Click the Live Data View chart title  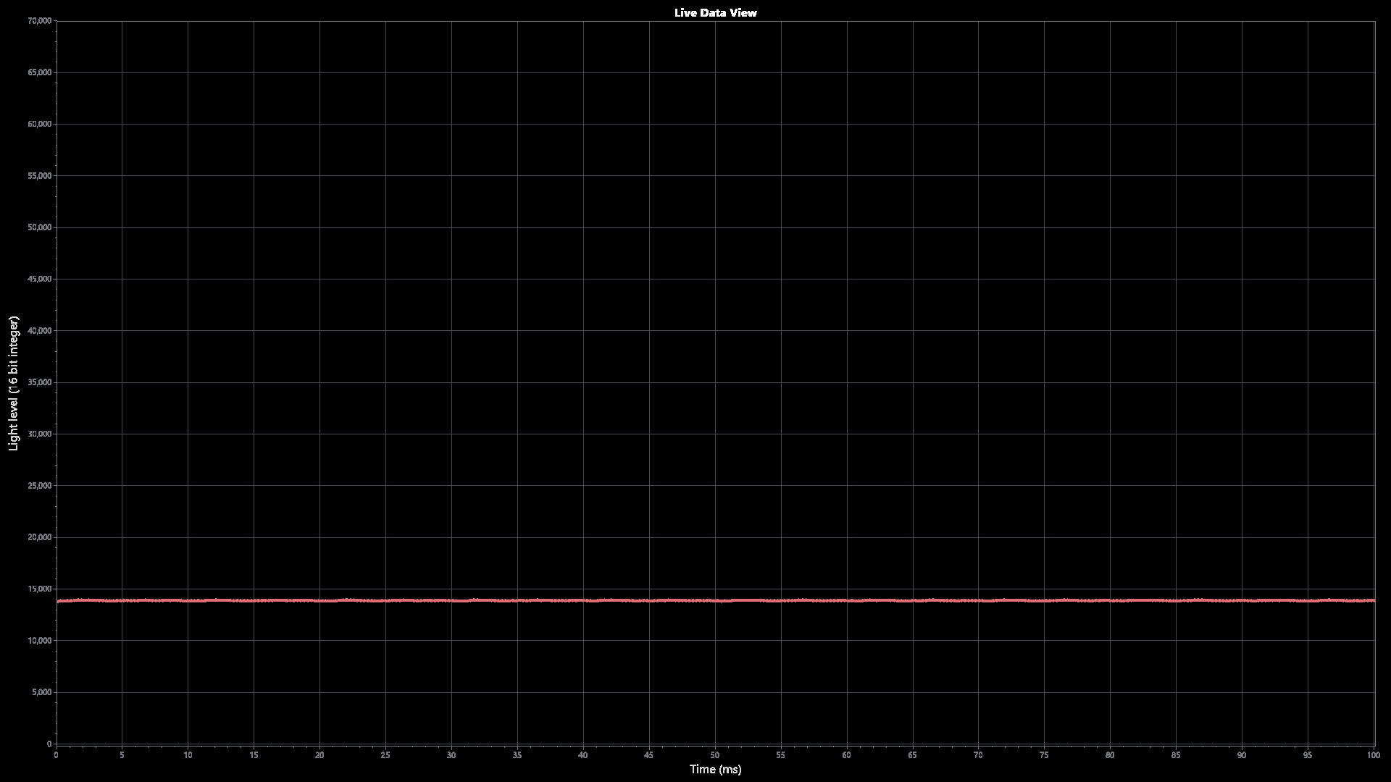point(715,13)
